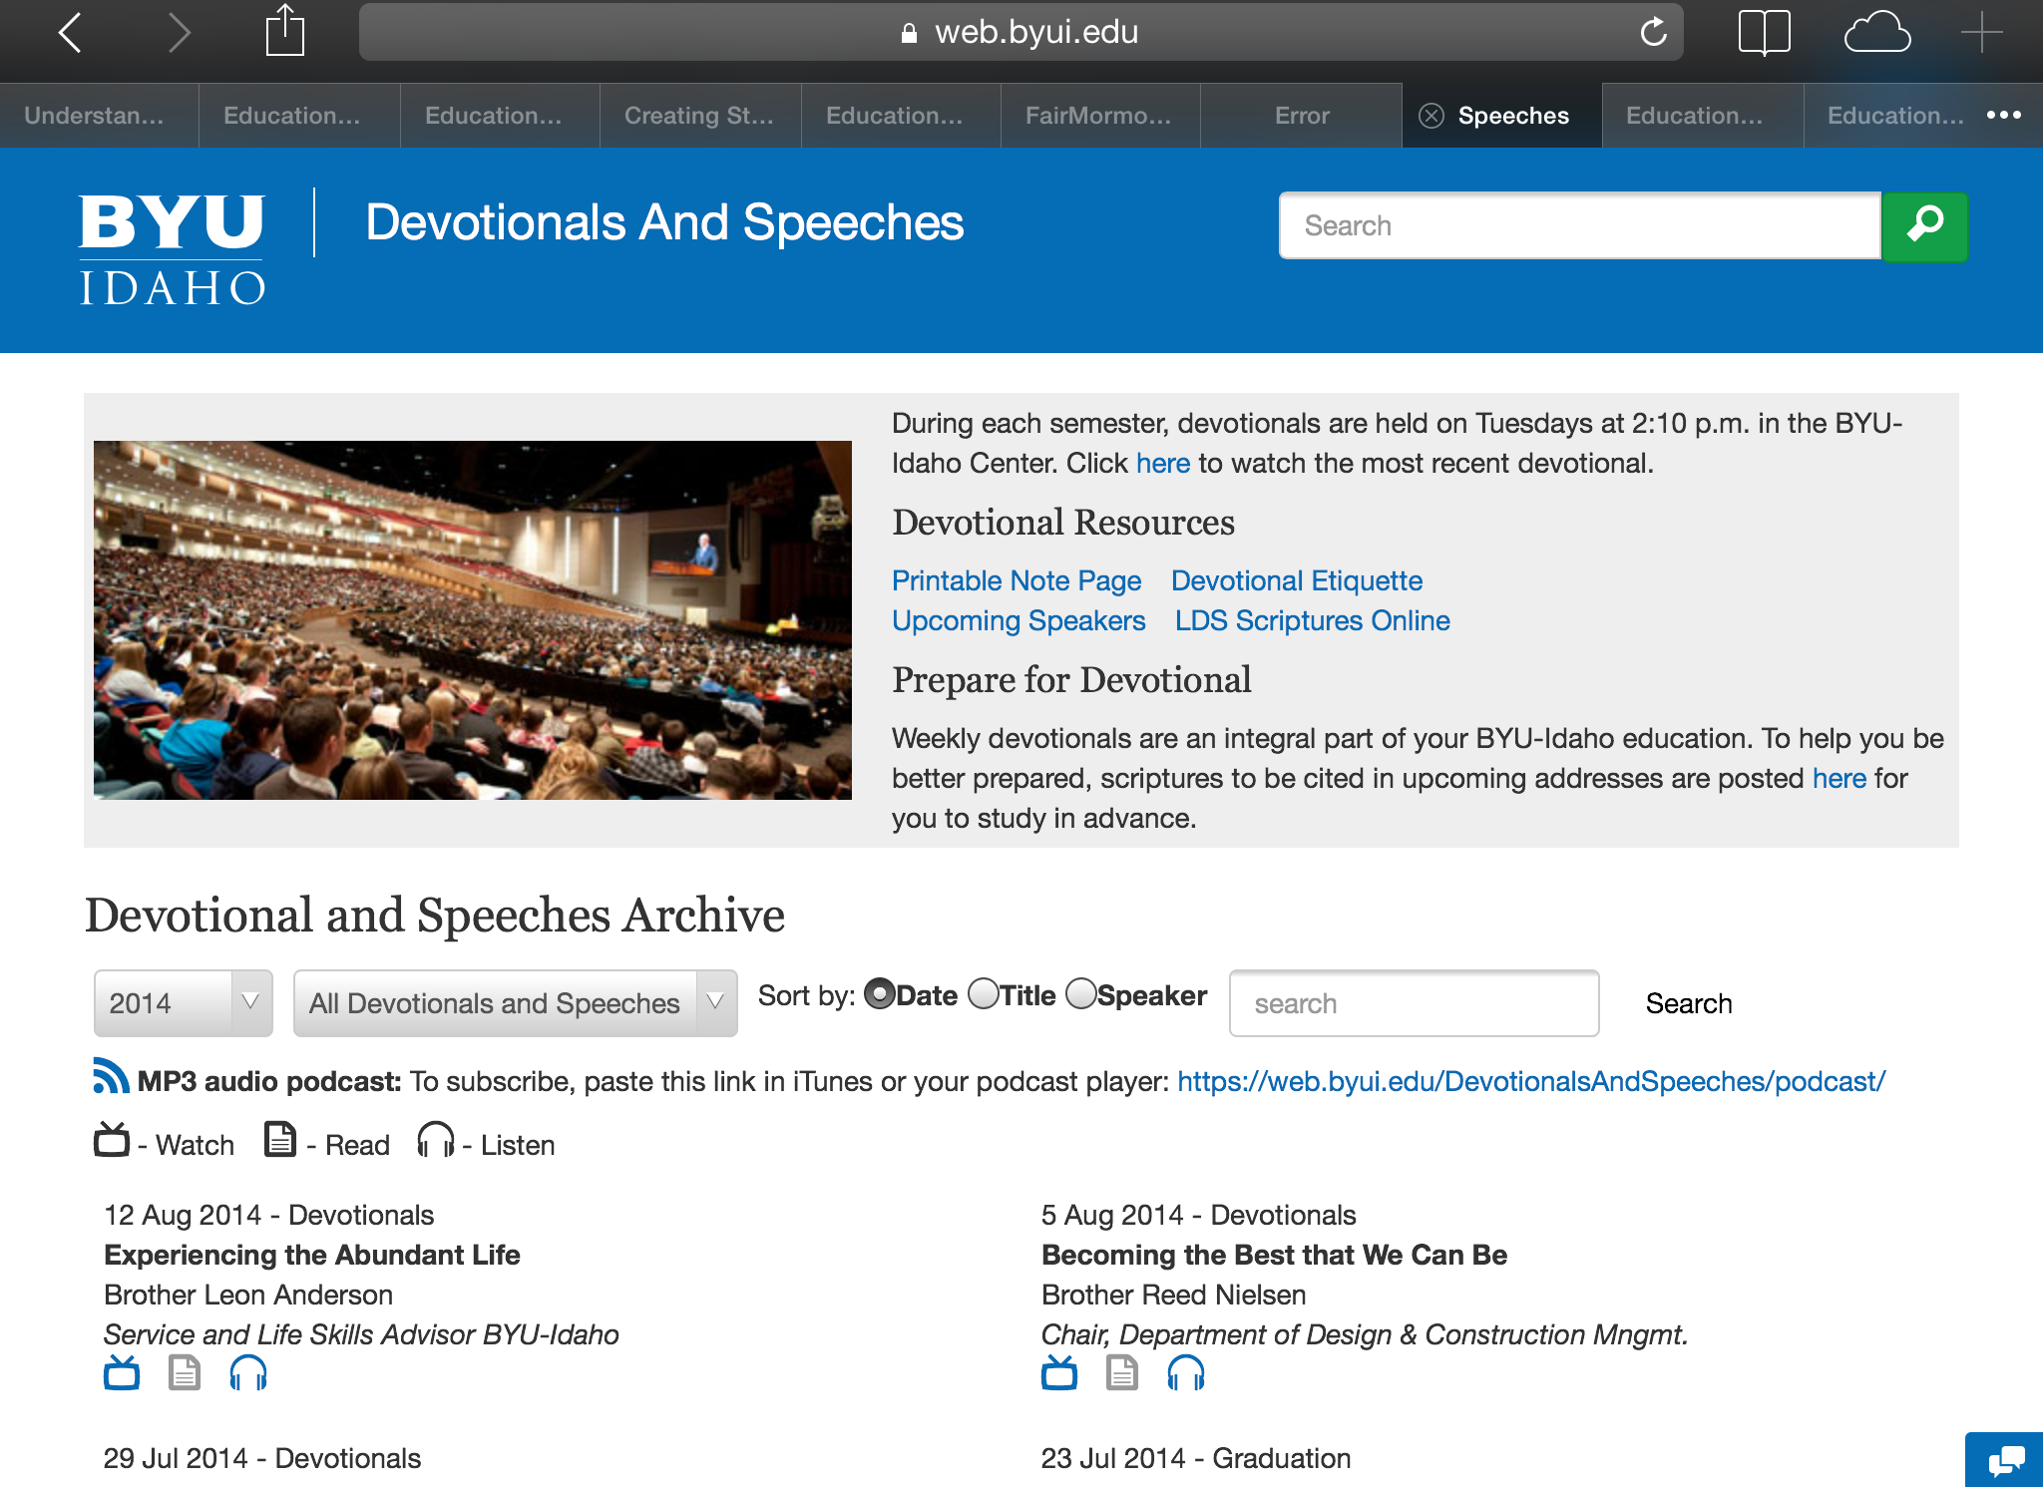Open the 2014 year dropdown
2043x1487 pixels.
184,1003
